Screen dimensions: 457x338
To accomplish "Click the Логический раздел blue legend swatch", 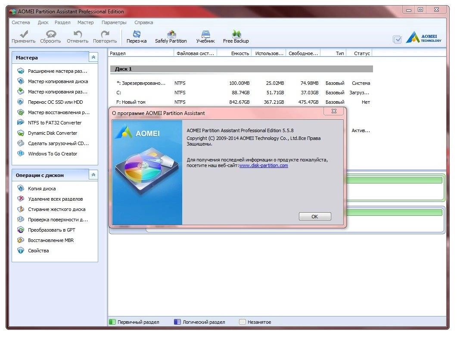I will coord(177,322).
